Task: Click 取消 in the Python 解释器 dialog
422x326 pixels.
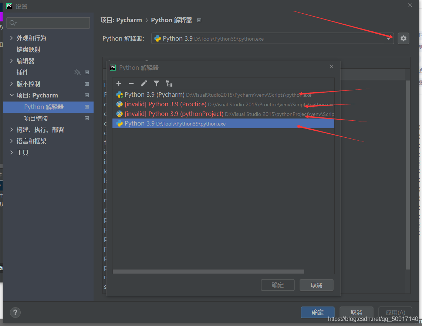Action: [x=317, y=285]
